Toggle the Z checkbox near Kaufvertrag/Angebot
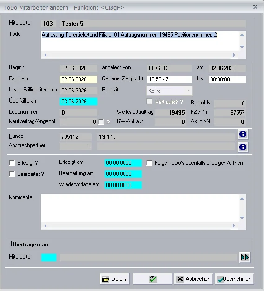The width and height of the screenshot is (264, 291). [x=101, y=122]
